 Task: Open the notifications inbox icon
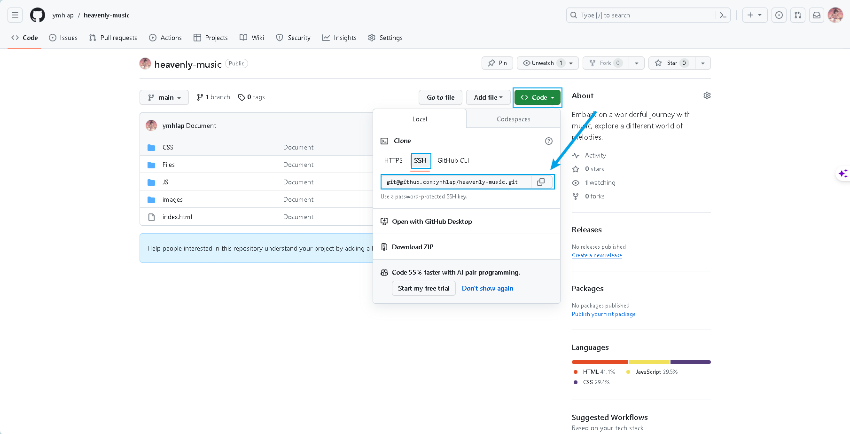click(x=817, y=15)
